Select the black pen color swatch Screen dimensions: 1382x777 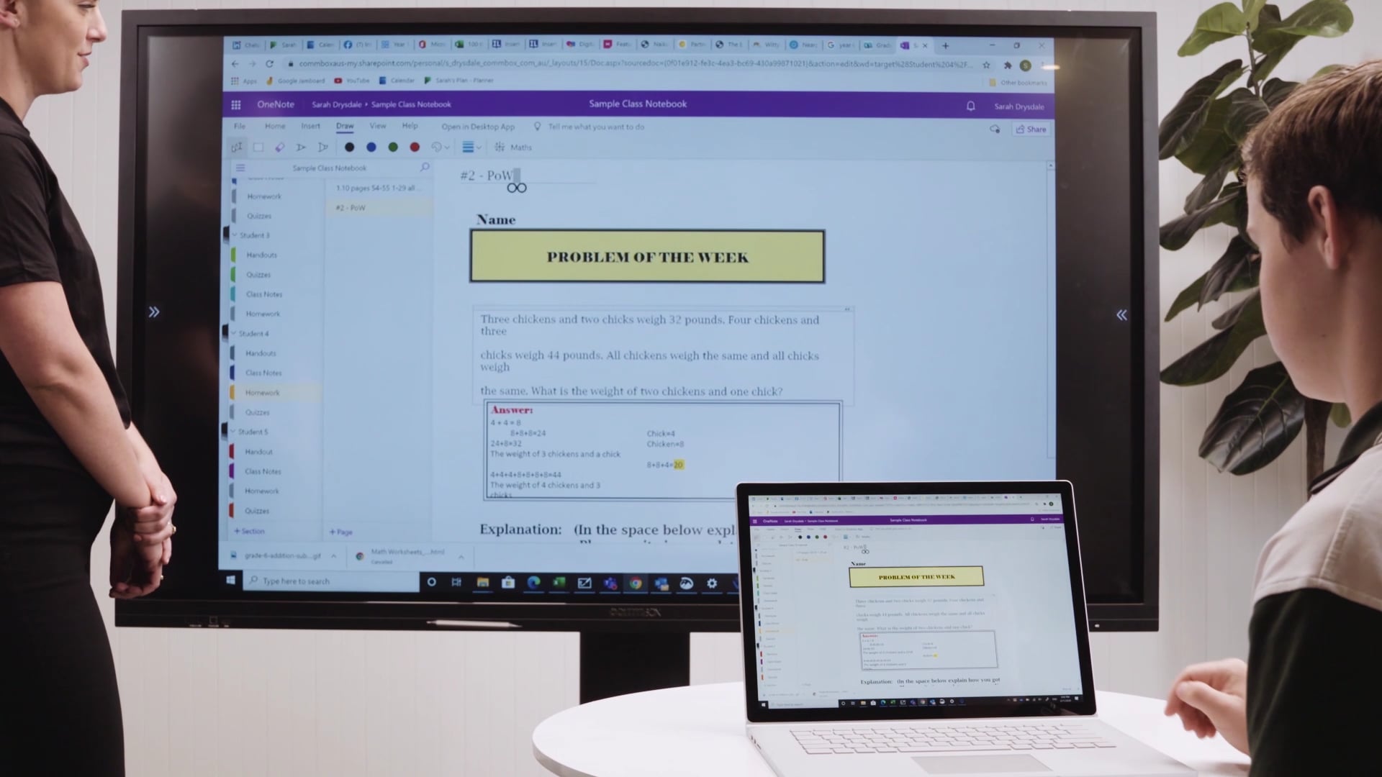[348, 147]
